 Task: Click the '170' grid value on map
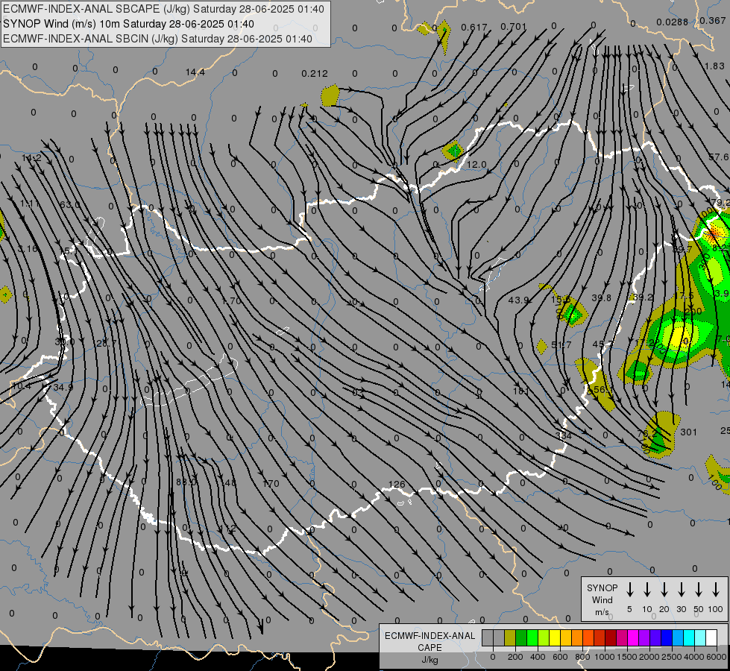tap(271, 483)
